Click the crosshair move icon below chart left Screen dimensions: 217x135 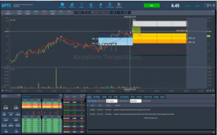tap(3, 91)
